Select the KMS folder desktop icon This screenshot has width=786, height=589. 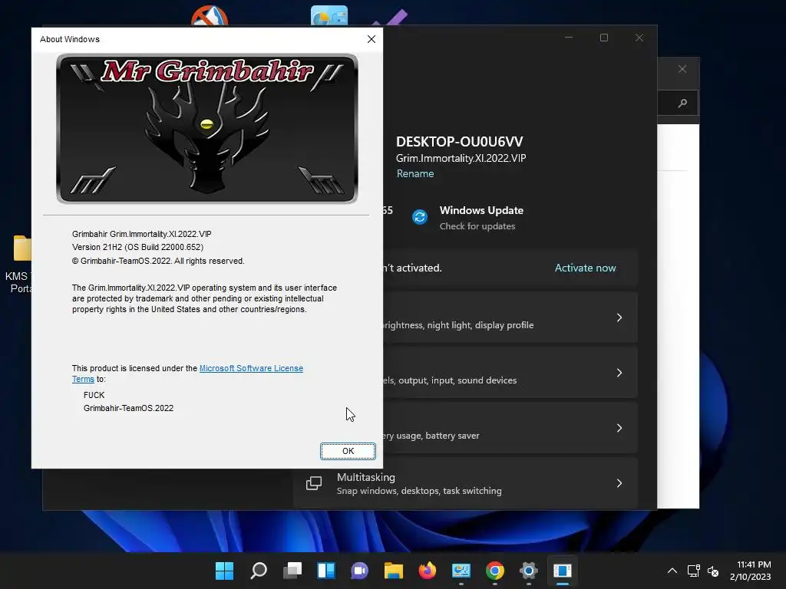coord(19,265)
